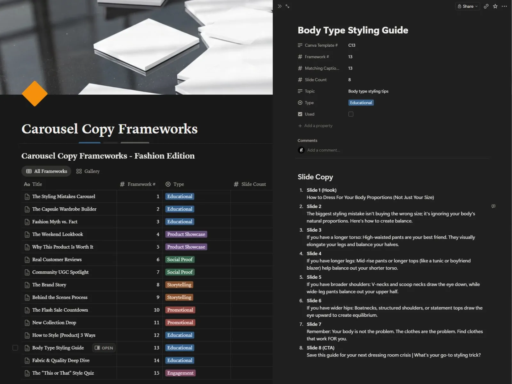Click the page icon of The Styling Mistakes Carousel
Screen dimensions: 512x384
(27, 196)
